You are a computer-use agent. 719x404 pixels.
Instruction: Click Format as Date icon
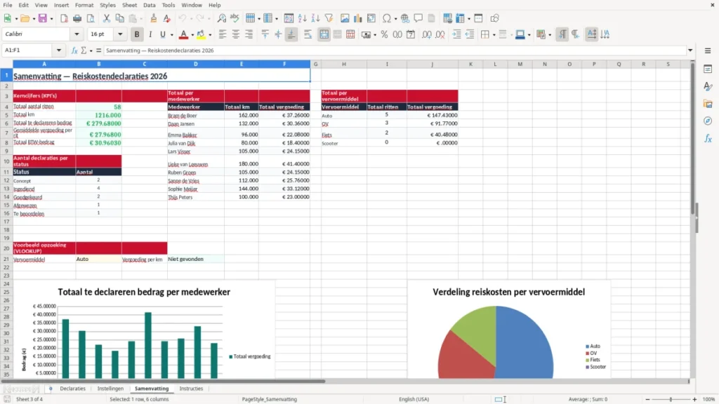[x=411, y=34]
